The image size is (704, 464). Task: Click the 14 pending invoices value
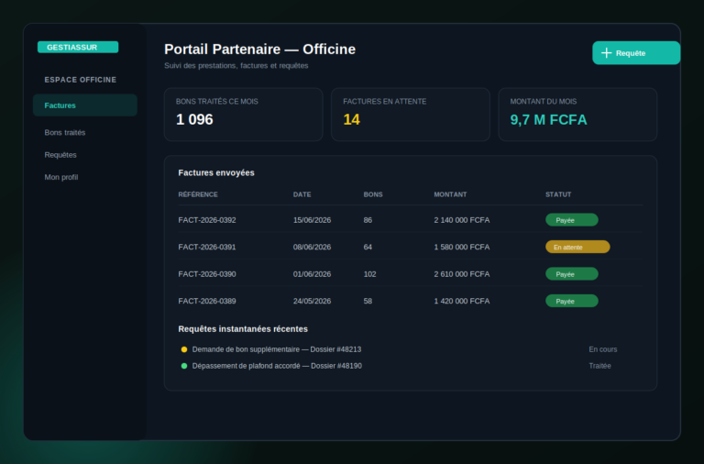click(x=352, y=119)
